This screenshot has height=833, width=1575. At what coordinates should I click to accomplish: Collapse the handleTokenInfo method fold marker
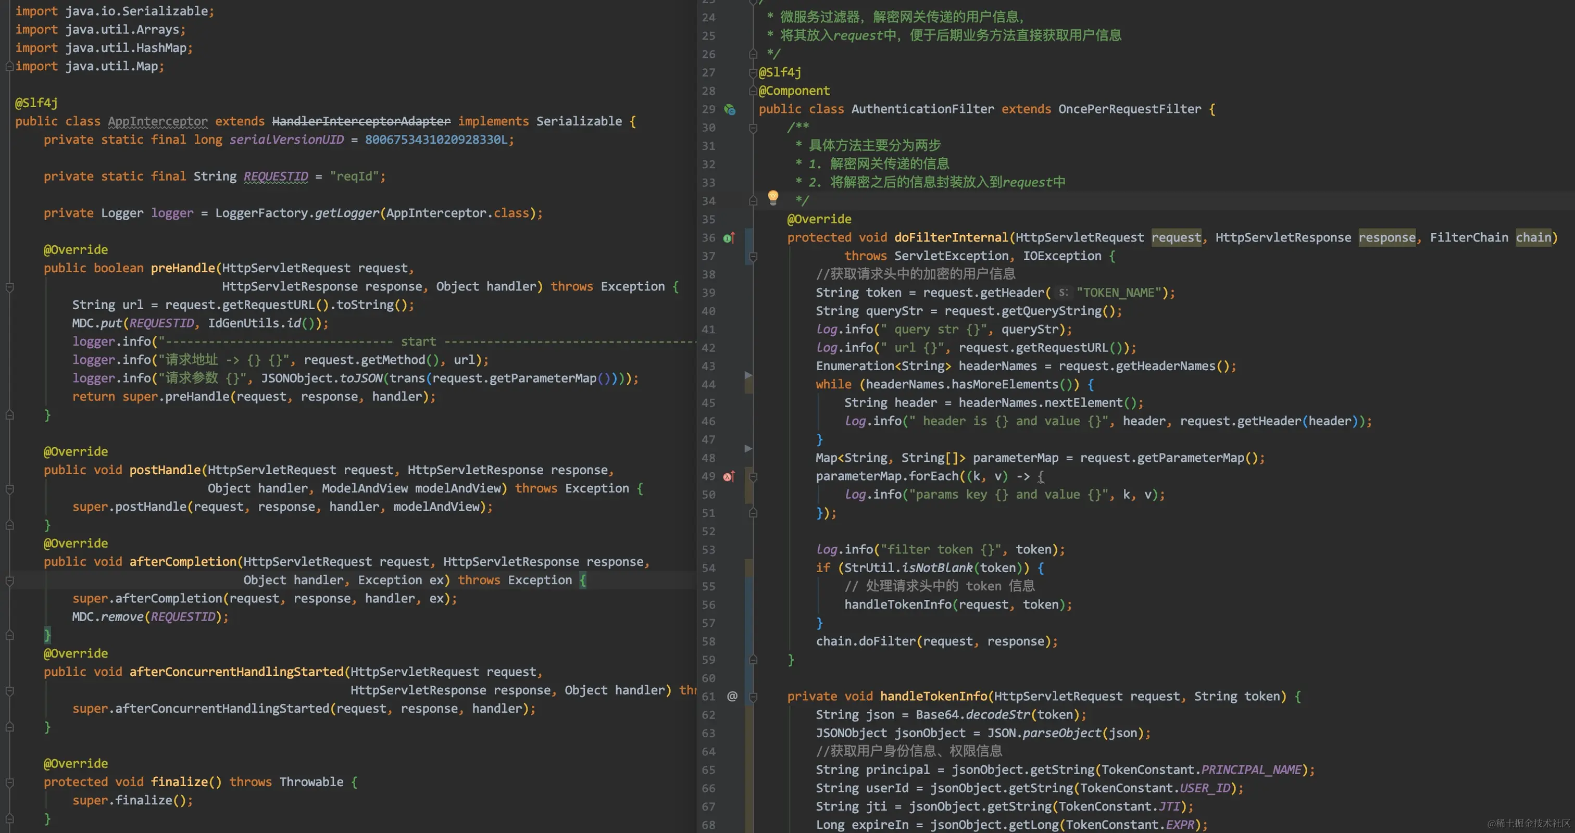click(x=753, y=697)
